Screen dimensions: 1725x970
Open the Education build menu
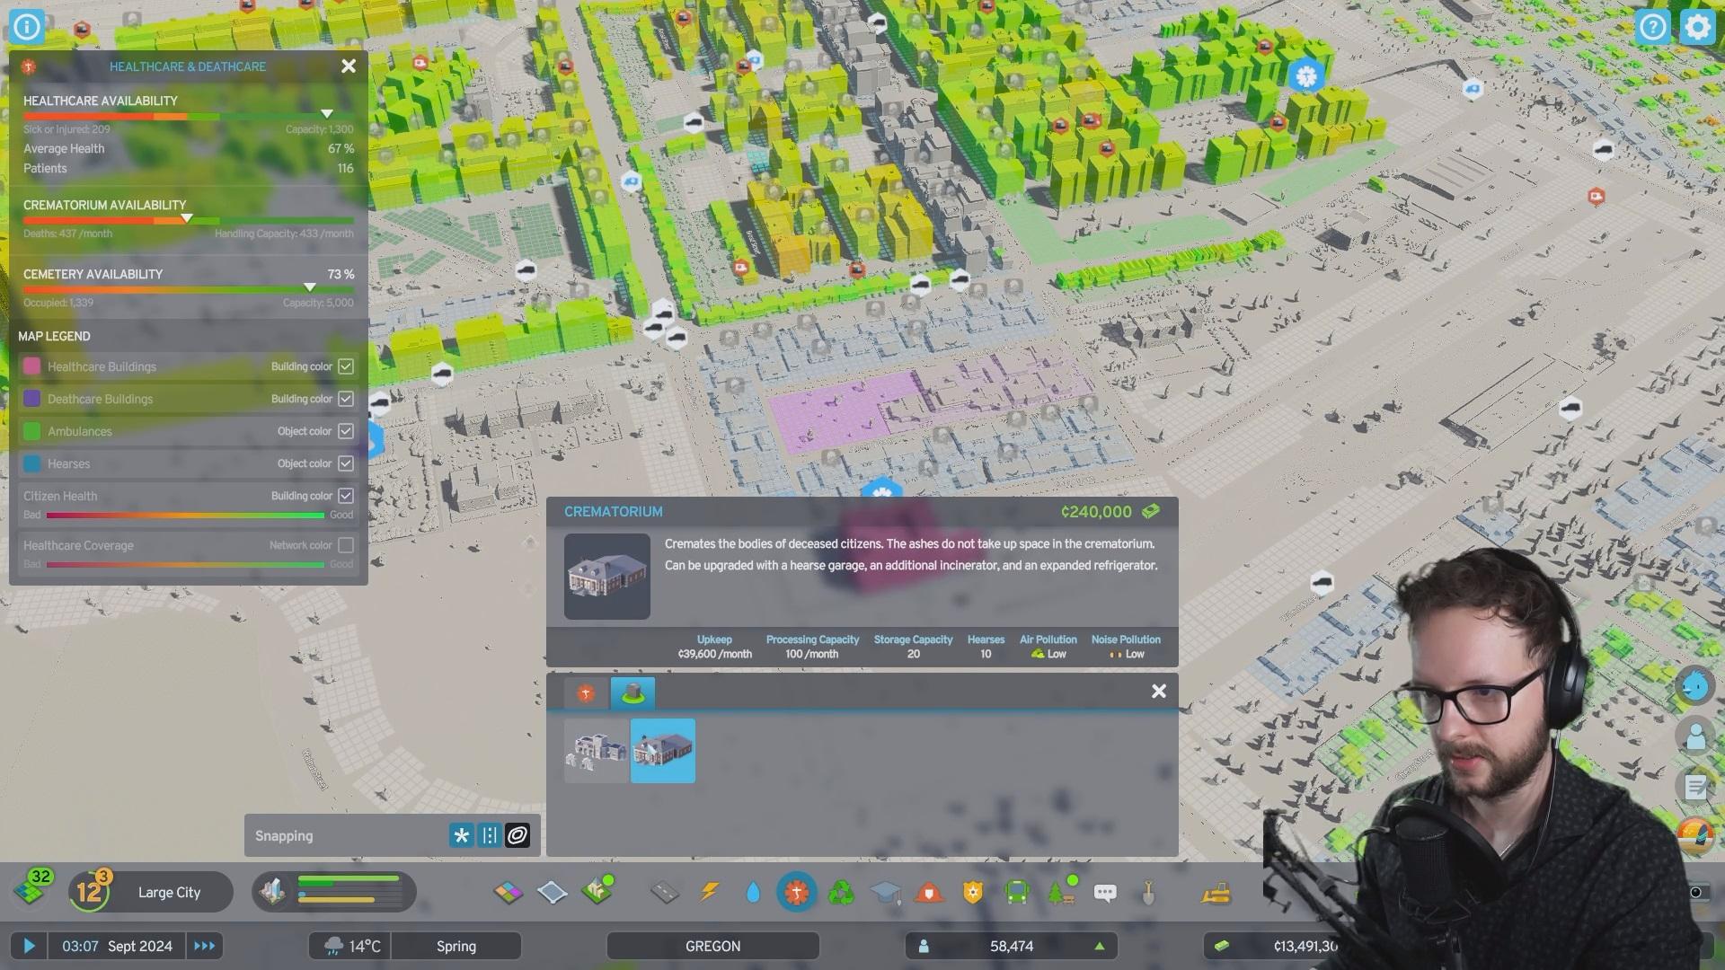(x=885, y=893)
